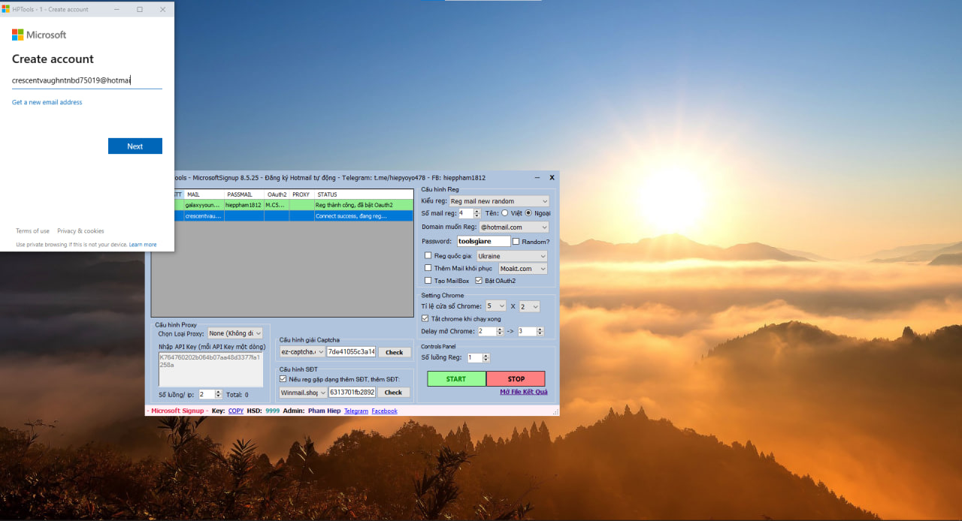Image resolution: width=962 pixels, height=521 pixels.
Task: Select the Ngoại name radio button
Action: 528,213
